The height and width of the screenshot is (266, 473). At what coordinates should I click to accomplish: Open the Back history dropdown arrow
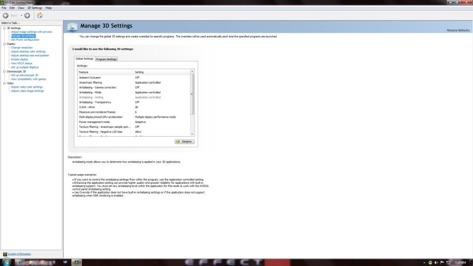click(x=21, y=15)
